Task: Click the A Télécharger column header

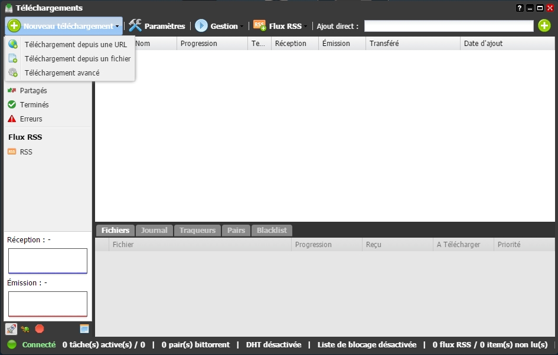Action: 464,245
